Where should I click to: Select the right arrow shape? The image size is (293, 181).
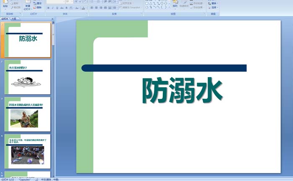click(x=162, y=3)
